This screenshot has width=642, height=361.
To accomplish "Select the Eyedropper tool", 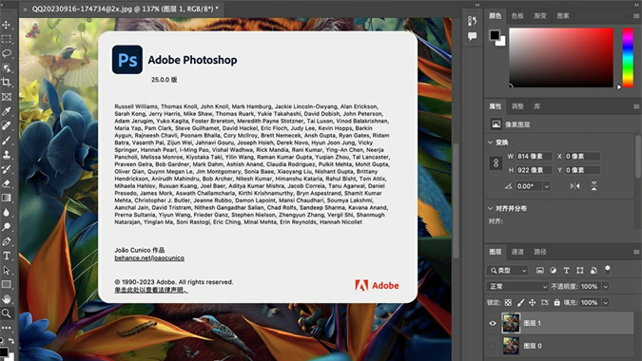I will pyautogui.click(x=7, y=111).
